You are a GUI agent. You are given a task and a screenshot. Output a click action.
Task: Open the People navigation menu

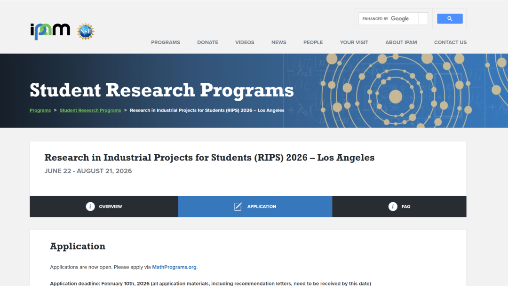[313, 42]
